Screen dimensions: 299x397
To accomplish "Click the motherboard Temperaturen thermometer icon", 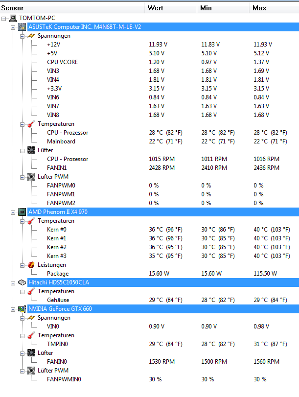I will click(31, 124).
